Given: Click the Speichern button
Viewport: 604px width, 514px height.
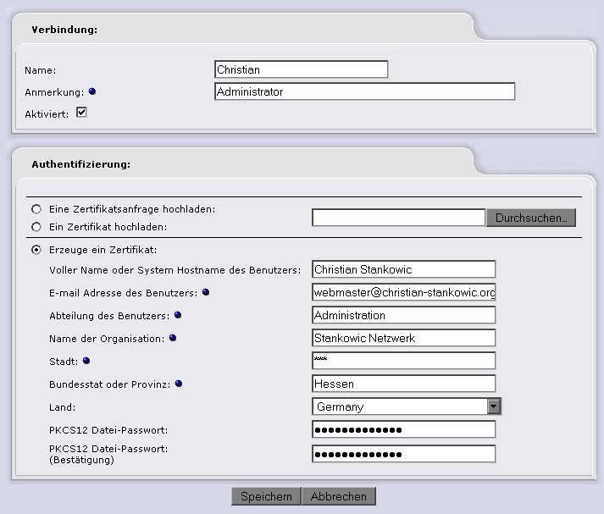Looking at the screenshot, I should click(x=266, y=496).
